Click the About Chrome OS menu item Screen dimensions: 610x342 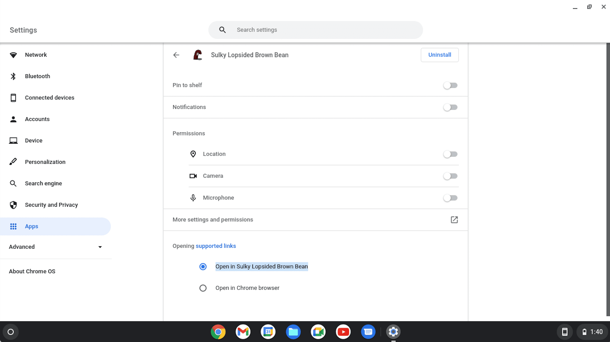[32, 271]
